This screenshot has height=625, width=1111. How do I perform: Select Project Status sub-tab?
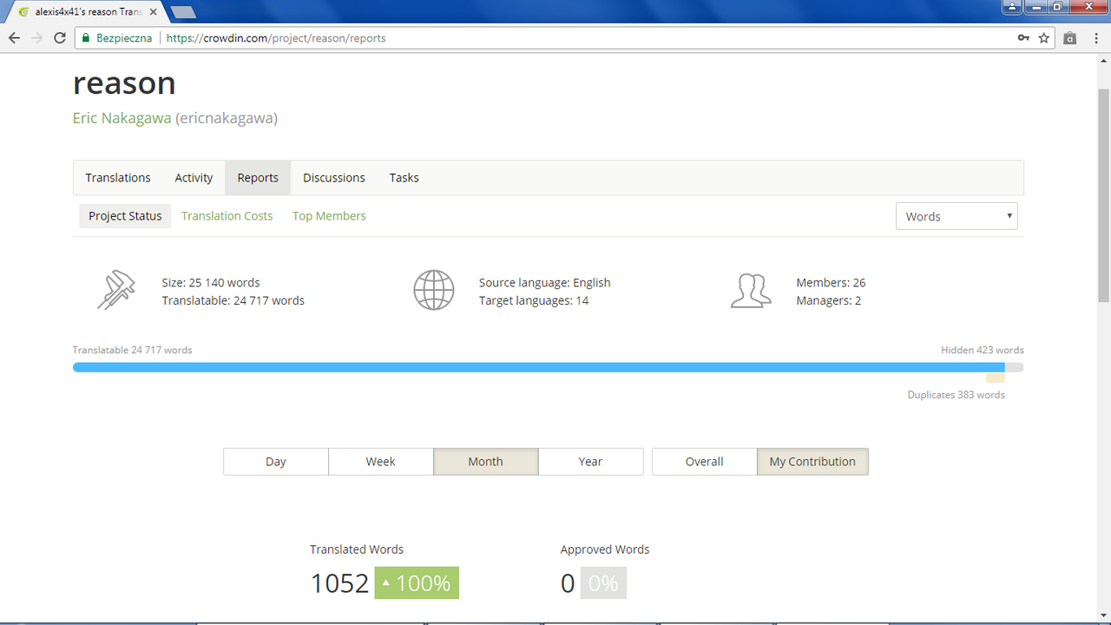point(125,216)
